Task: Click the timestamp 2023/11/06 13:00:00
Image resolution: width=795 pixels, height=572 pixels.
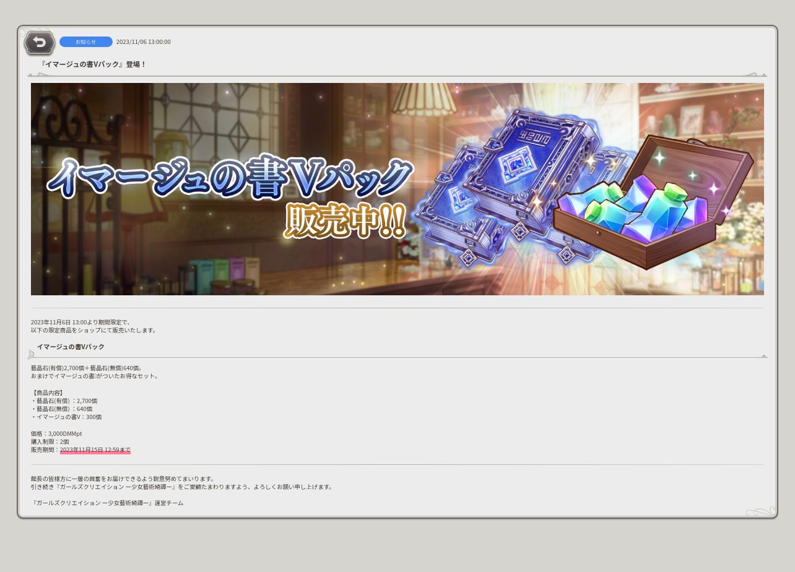Action: coord(143,42)
